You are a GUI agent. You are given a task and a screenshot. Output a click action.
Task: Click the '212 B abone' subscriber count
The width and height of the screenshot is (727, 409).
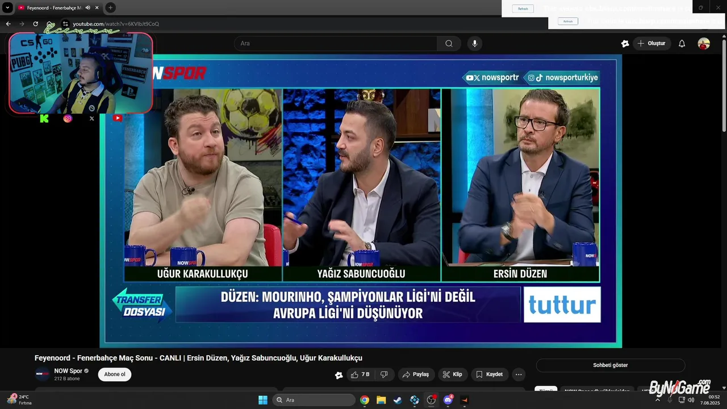tap(67, 378)
